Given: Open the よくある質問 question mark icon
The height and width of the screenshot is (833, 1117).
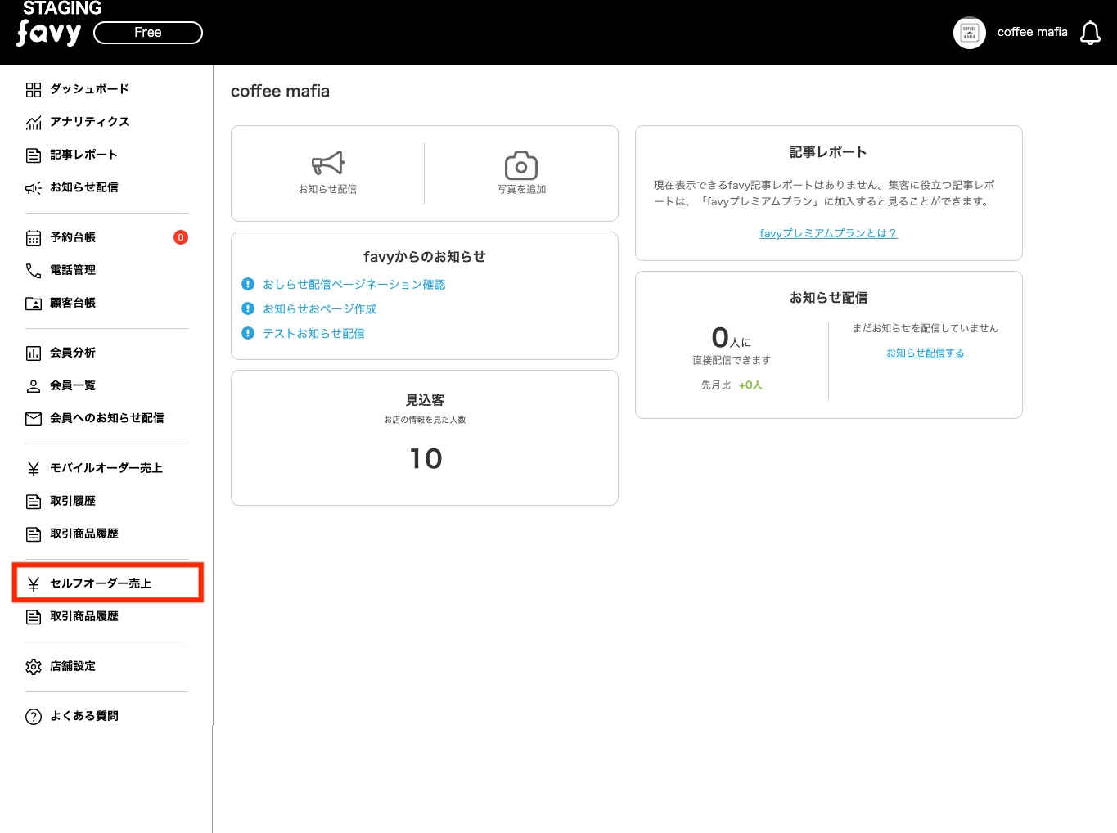Looking at the screenshot, I should pos(34,717).
